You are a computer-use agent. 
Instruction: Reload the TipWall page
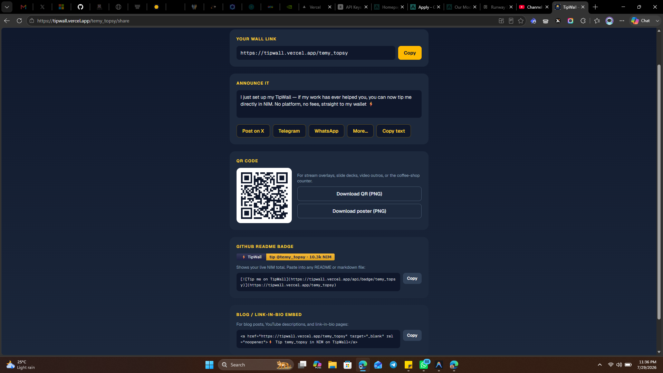(x=19, y=21)
